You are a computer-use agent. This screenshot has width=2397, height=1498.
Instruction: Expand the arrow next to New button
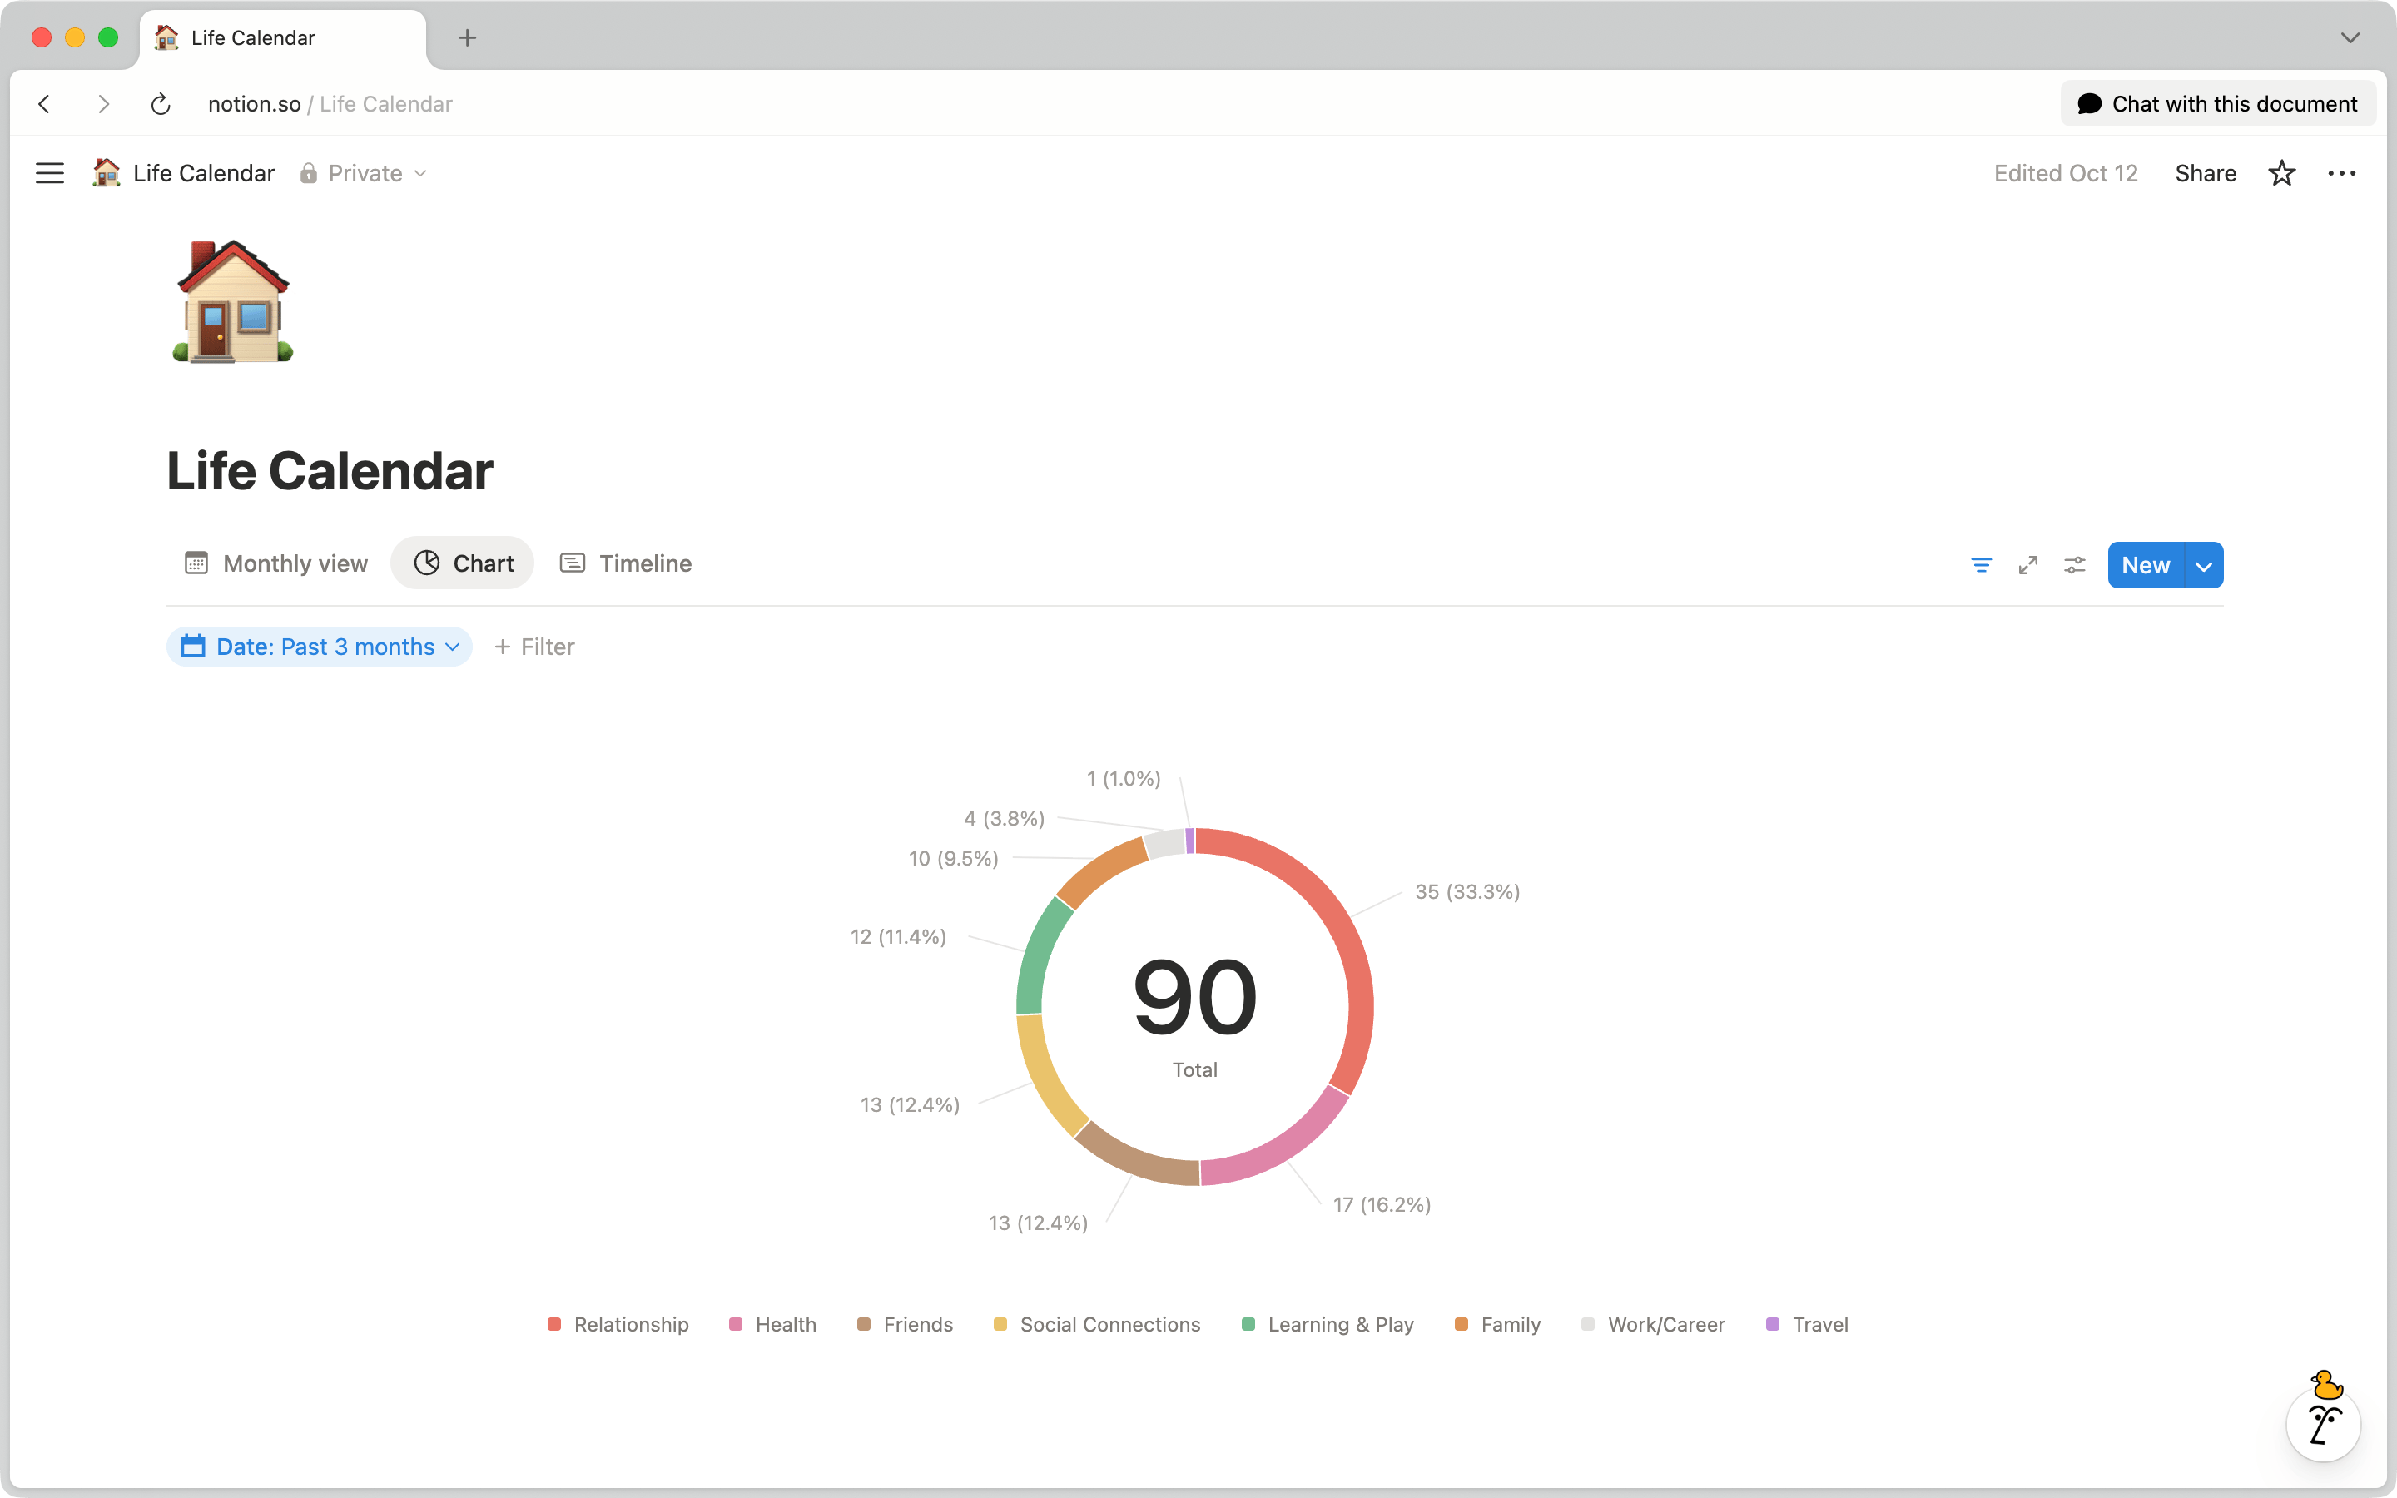click(2204, 566)
